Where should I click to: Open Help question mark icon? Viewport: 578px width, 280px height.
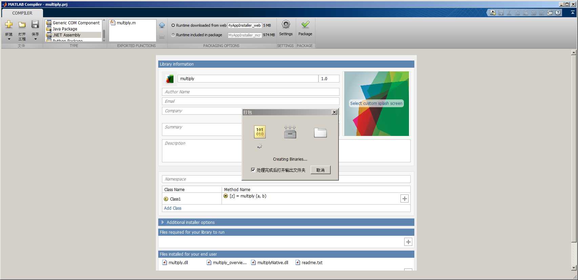(558, 13)
